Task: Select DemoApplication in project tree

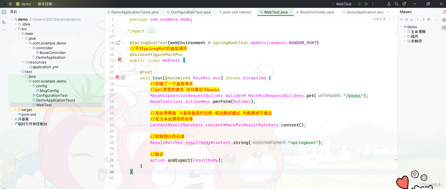Action: click(51, 57)
